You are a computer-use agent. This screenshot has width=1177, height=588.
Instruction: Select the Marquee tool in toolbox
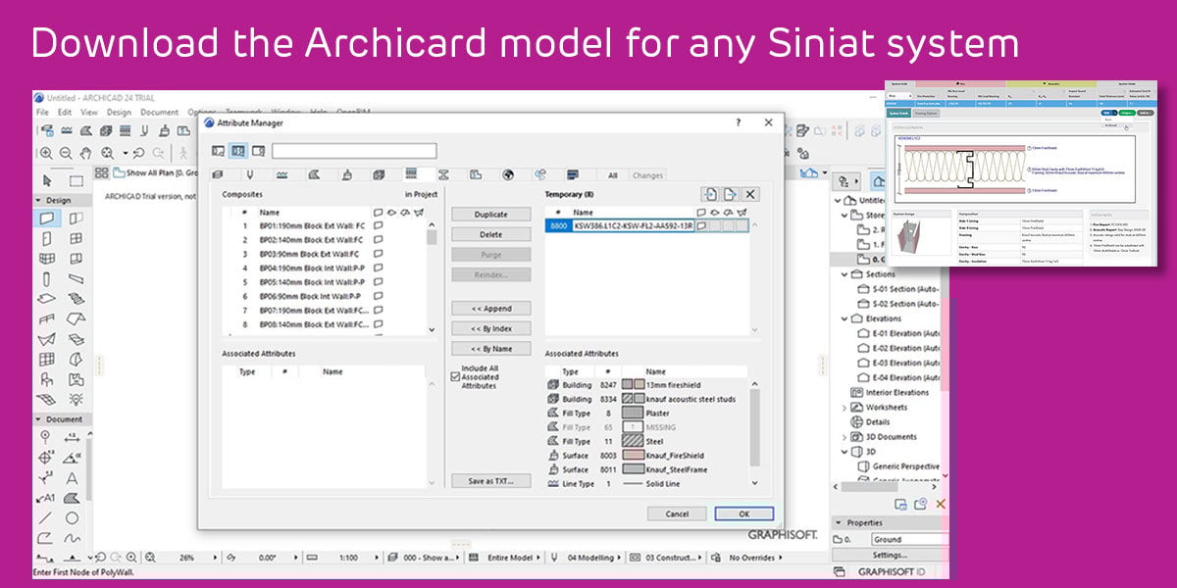pyautogui.click(x=76, y=180)
